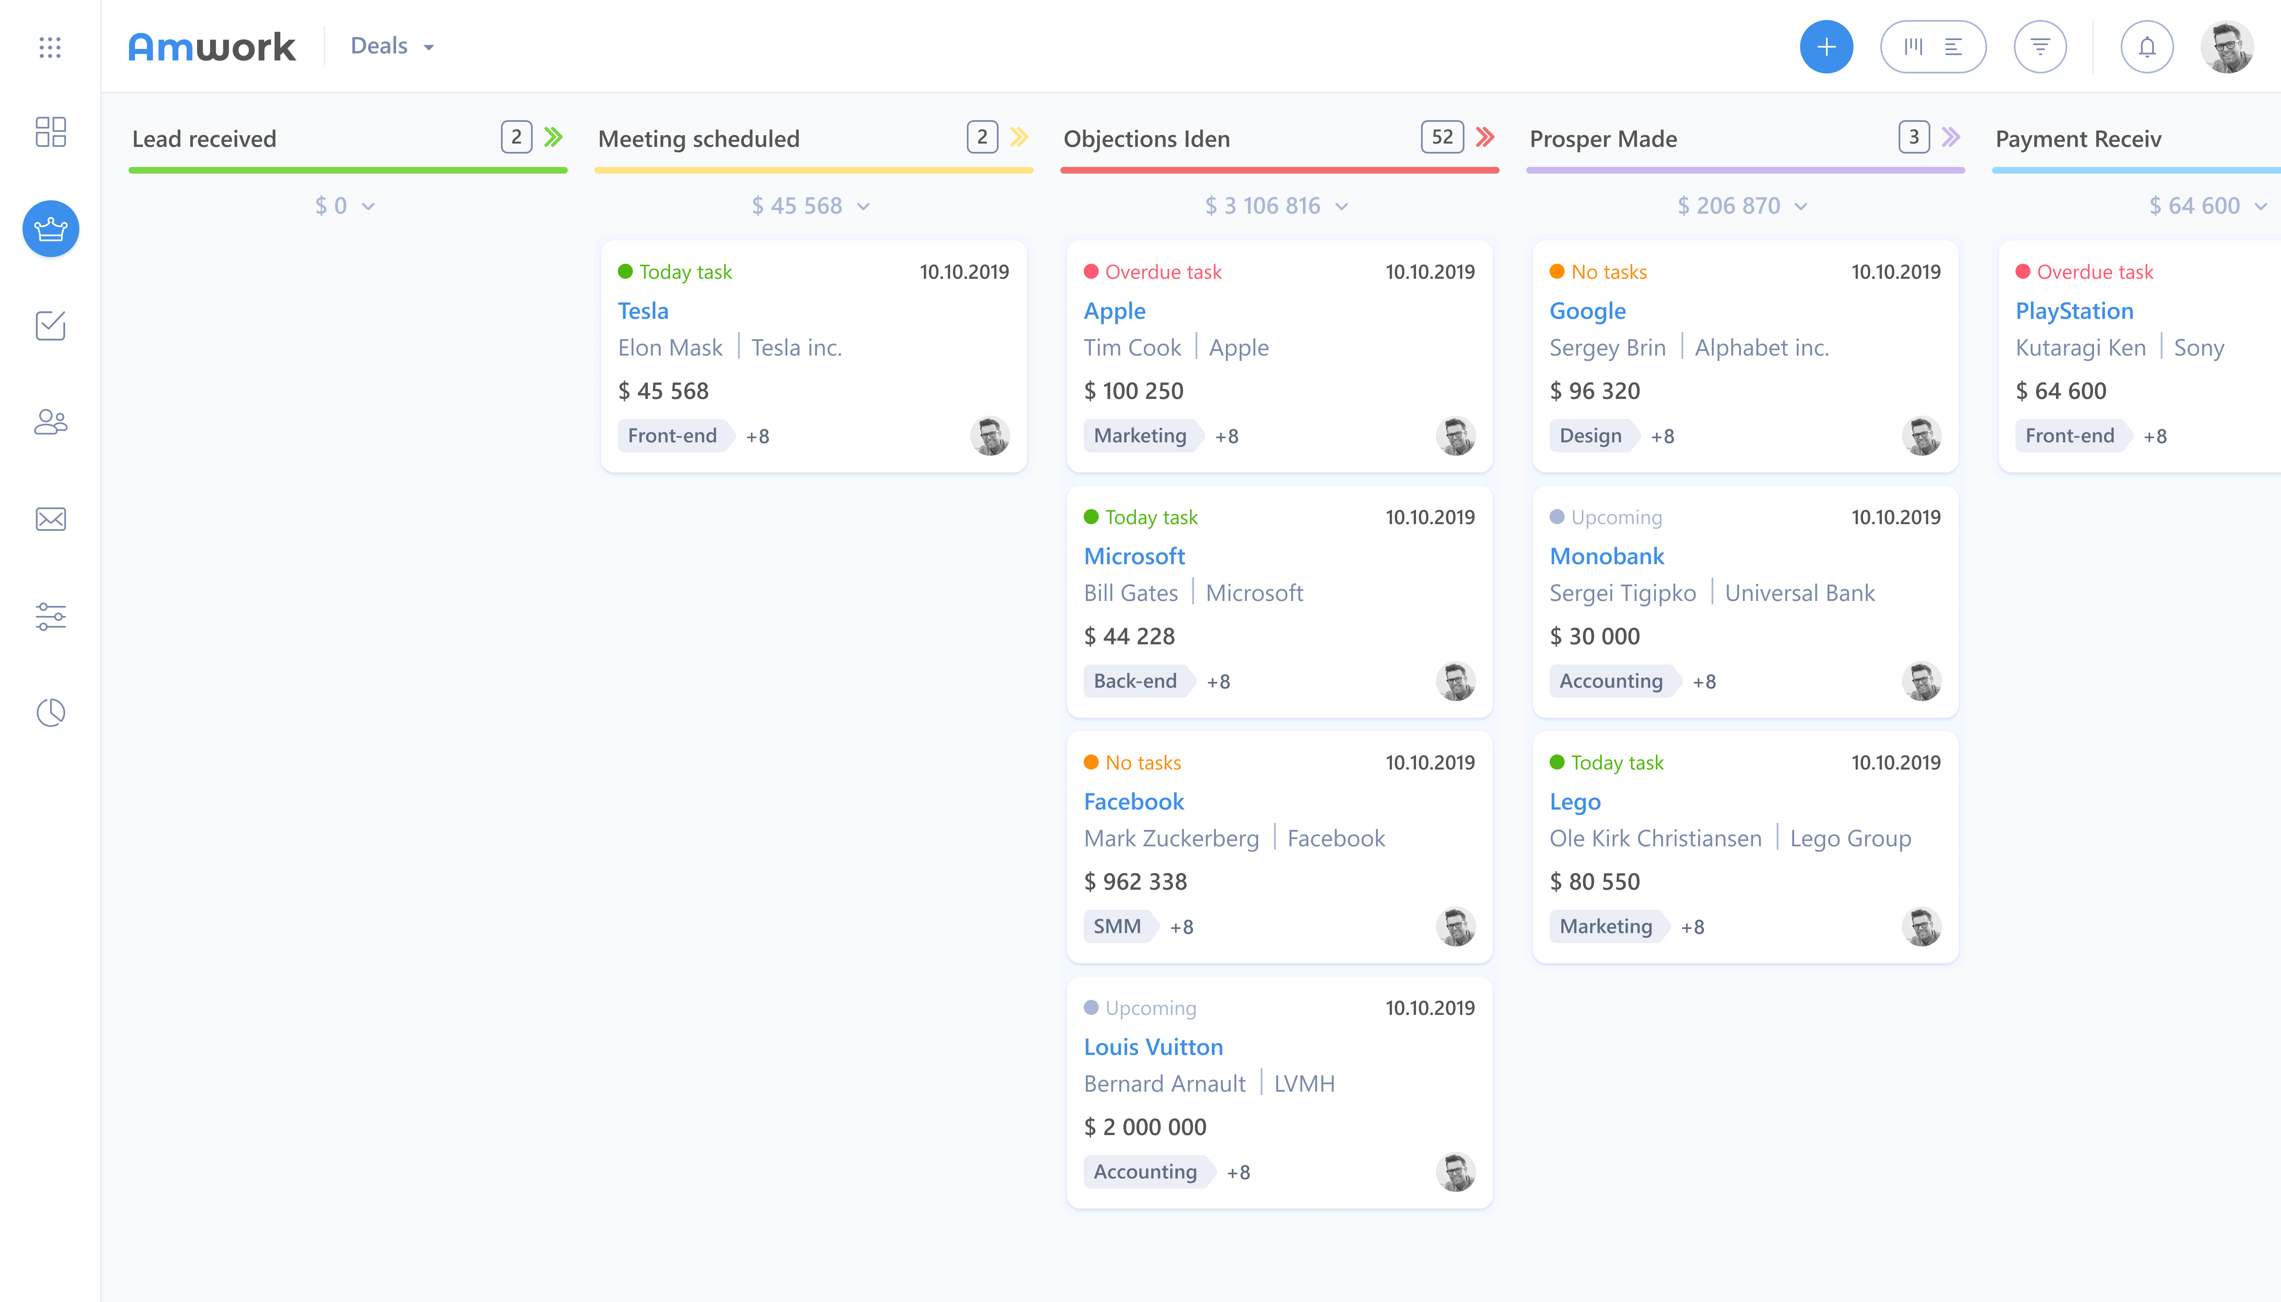This screenshot has height=1302, width=2281.
Task: Select the Meeting scheduled column header
Action: tap(698, 139)
